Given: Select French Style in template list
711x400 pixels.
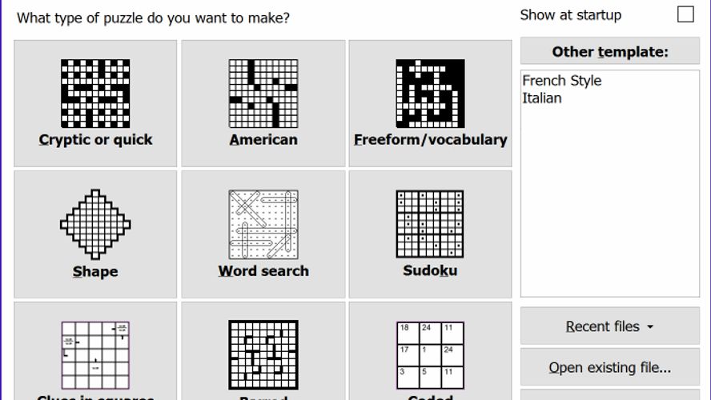Looking at the screenshot, I should [x=562, y=81].
